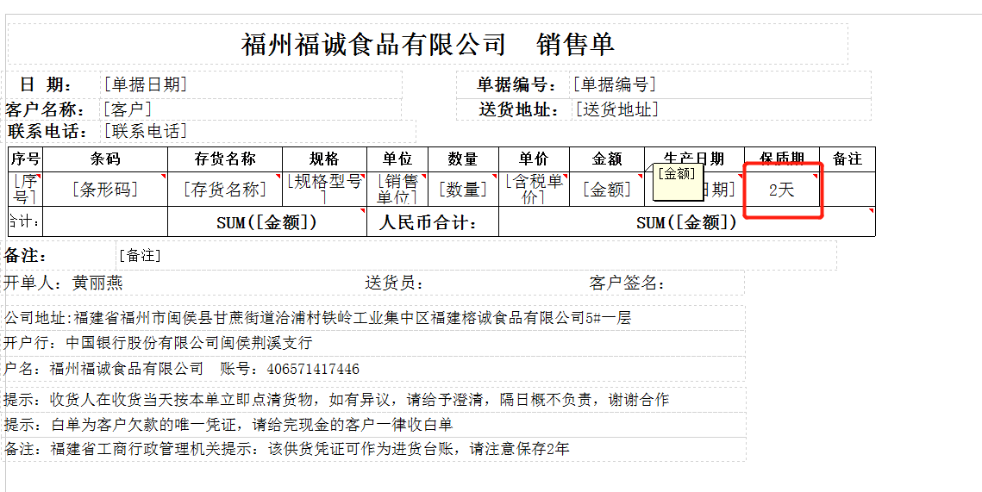982x492 pixels.
Task: Click the 人民币合计: cell
Action: 433,221
